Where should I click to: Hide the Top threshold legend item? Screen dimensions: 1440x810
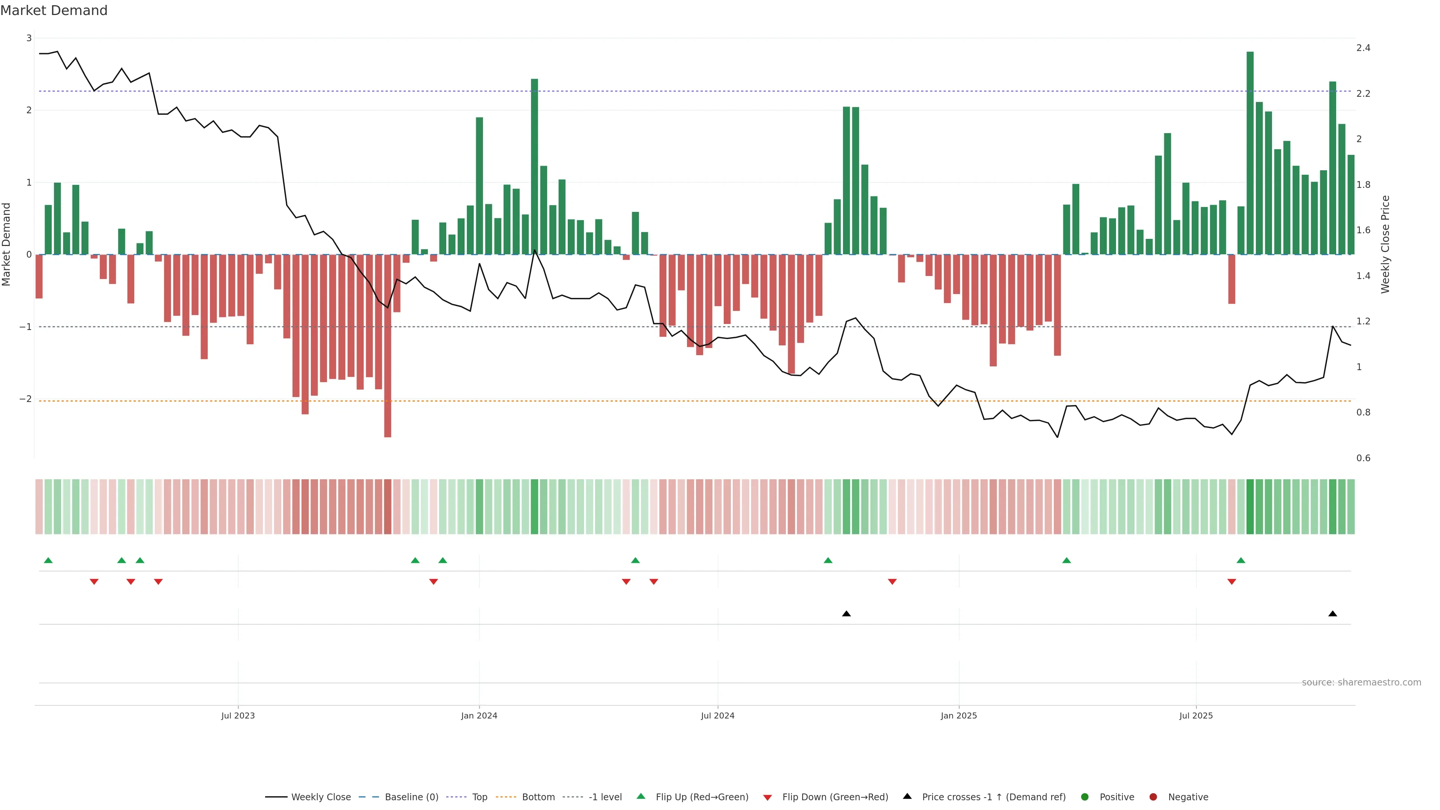479,797
